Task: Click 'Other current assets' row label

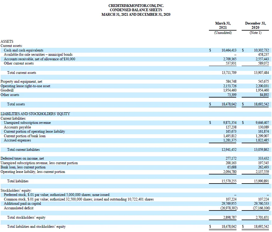Action: tap(19, 63)
